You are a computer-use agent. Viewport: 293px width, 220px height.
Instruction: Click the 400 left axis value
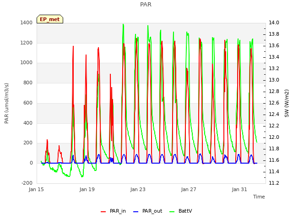28,123
